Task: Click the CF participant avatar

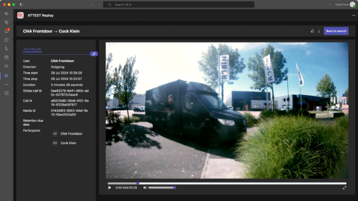Action: click(55, 134)
